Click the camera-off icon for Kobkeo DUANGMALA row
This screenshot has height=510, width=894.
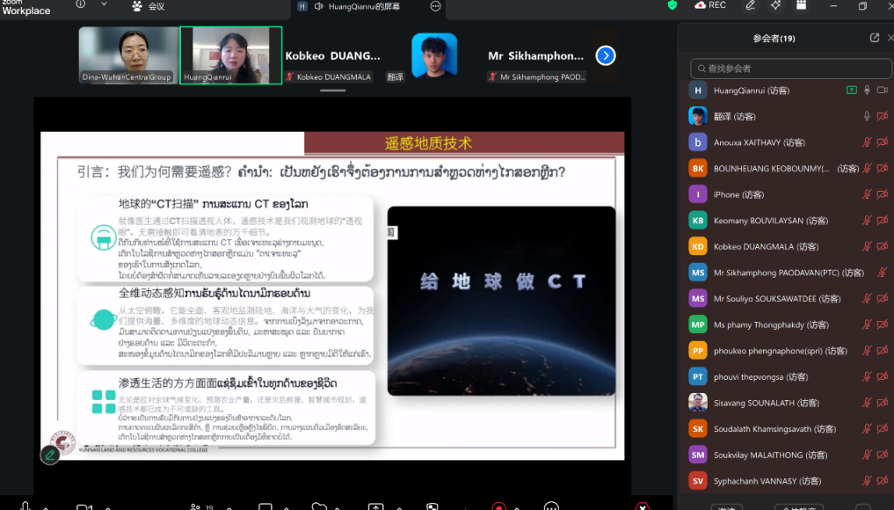pos(883,246)
